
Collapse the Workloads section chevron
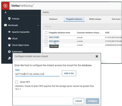[x=38, y=25]
